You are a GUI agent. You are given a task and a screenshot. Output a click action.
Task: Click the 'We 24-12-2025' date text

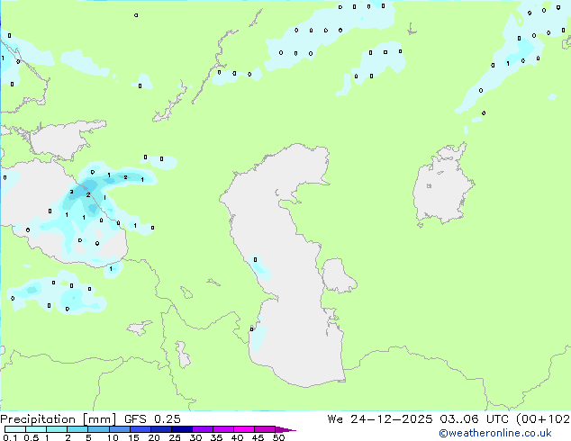tap(380, 419)
